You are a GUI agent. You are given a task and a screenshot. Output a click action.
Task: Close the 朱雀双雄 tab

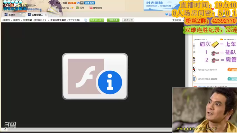[46, 15]
